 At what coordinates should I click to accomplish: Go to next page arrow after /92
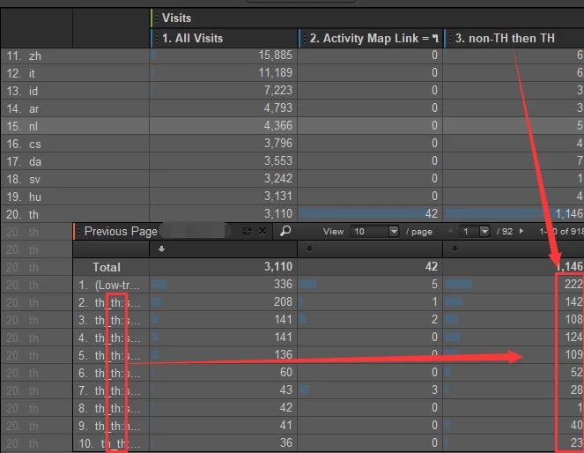point(521,231)
